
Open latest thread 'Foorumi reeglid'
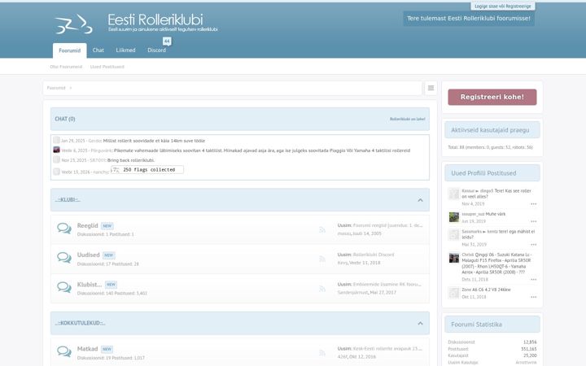(387, 225)
